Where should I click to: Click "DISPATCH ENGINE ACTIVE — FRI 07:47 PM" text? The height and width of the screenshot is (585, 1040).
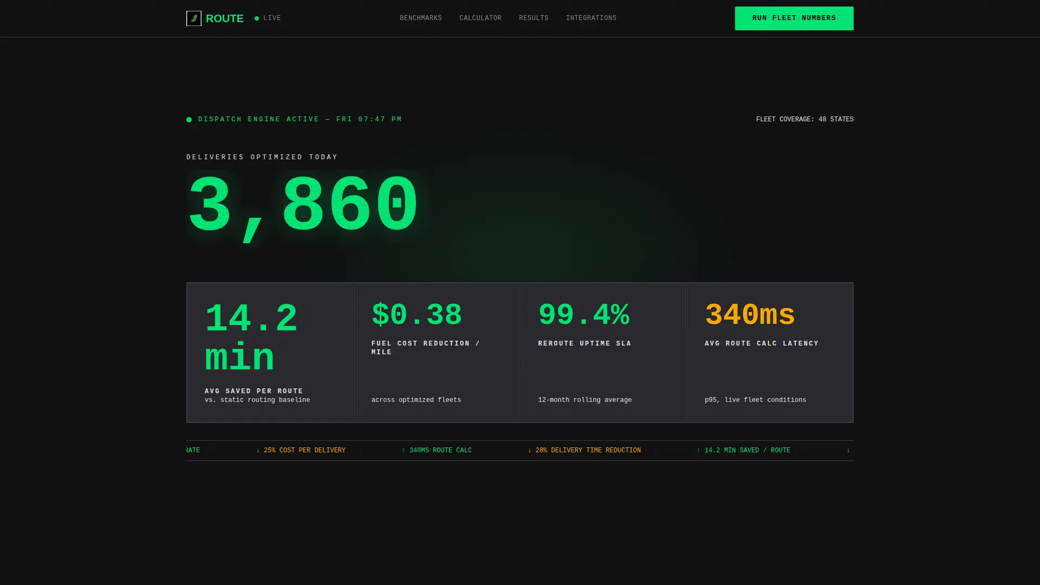point(300,119)
